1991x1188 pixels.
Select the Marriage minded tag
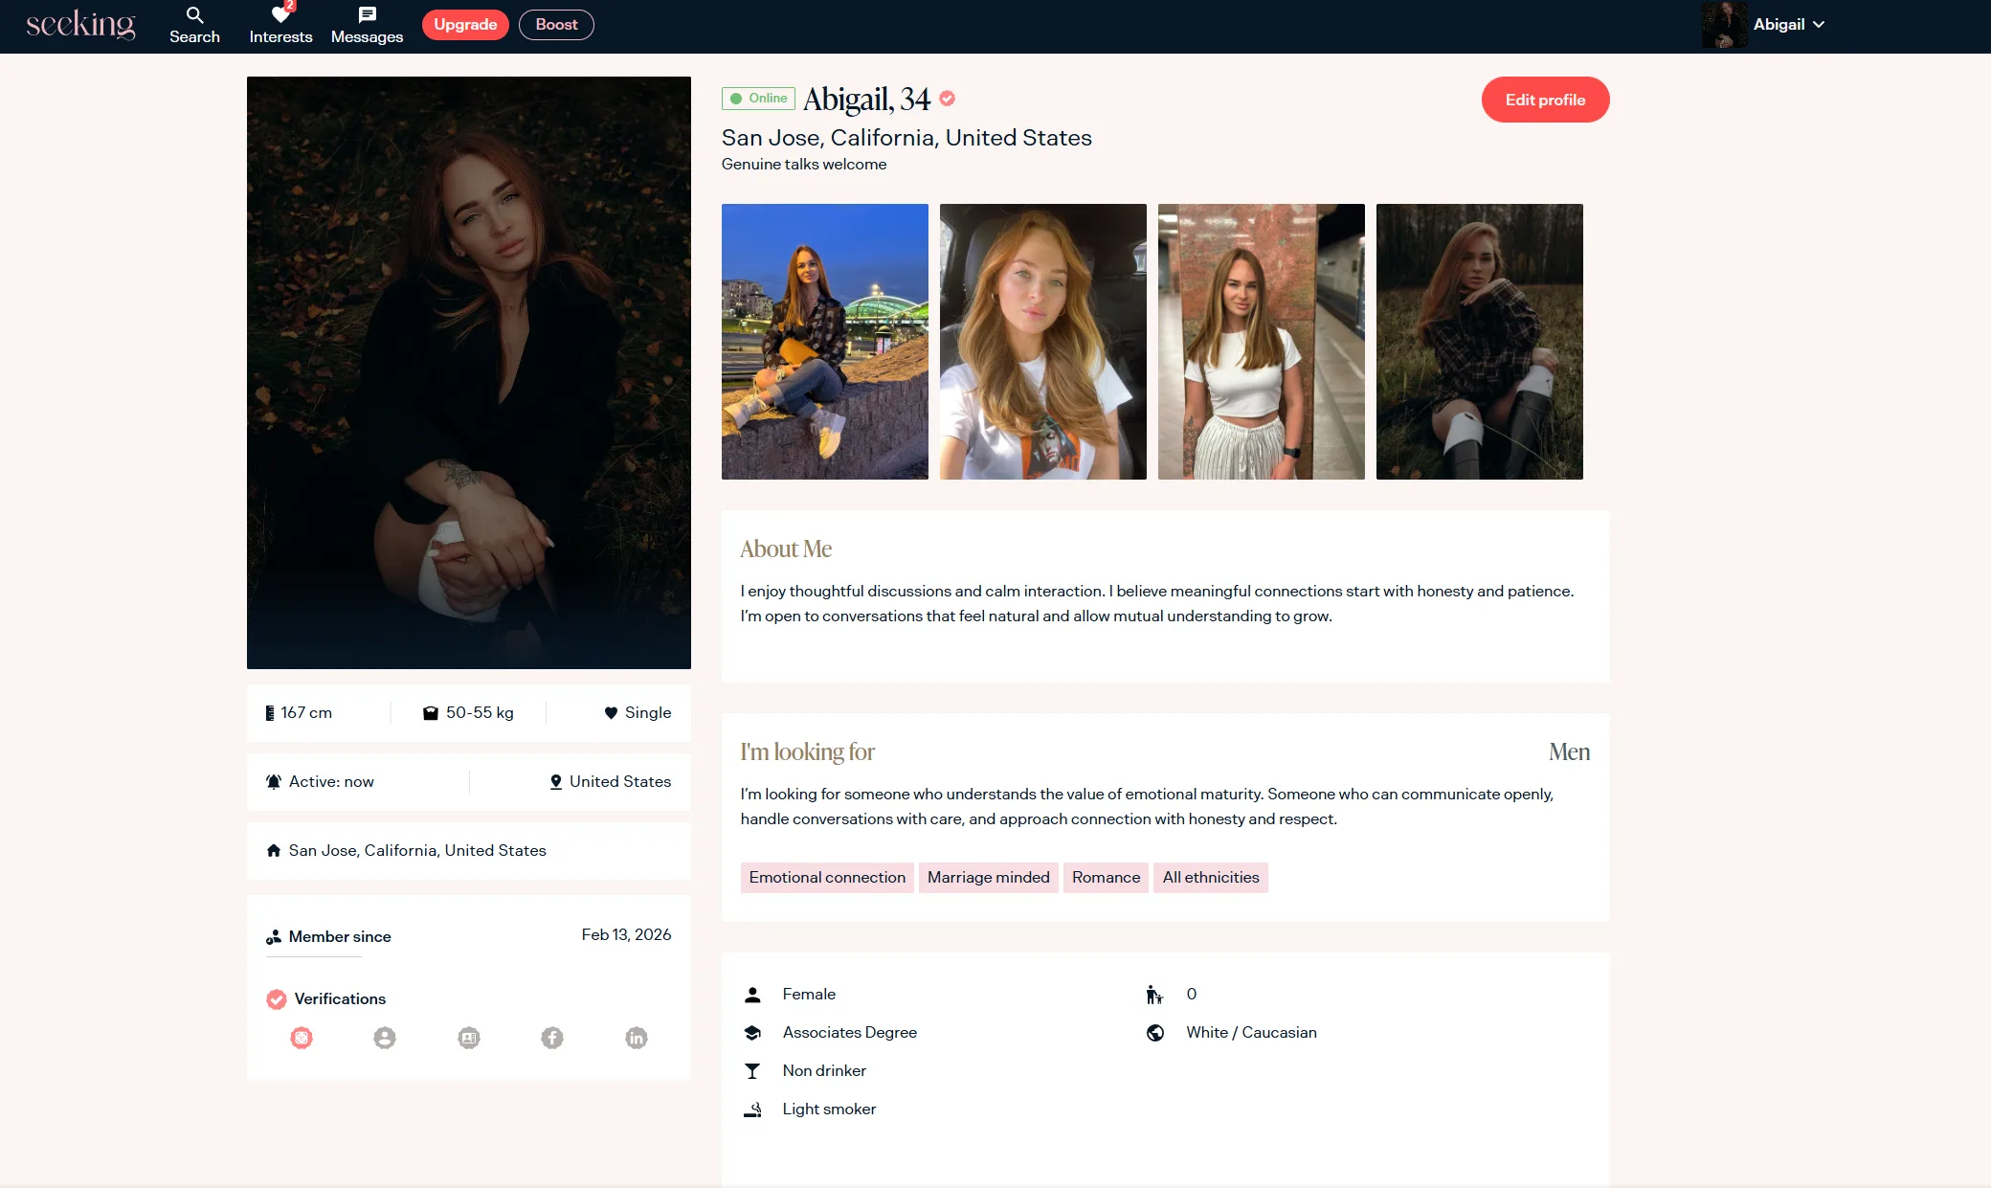pos(988,878)
